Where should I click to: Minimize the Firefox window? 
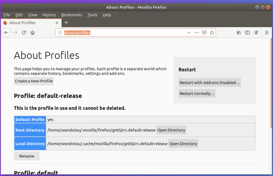click(x=257, y=7)
